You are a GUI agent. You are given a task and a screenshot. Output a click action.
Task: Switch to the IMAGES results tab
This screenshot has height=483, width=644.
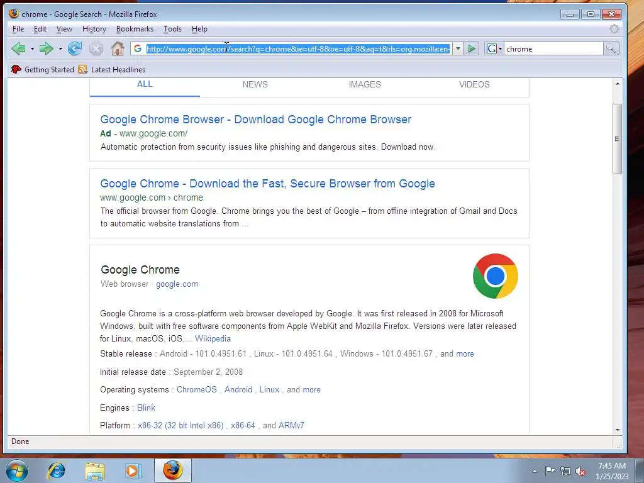(365, 84)
